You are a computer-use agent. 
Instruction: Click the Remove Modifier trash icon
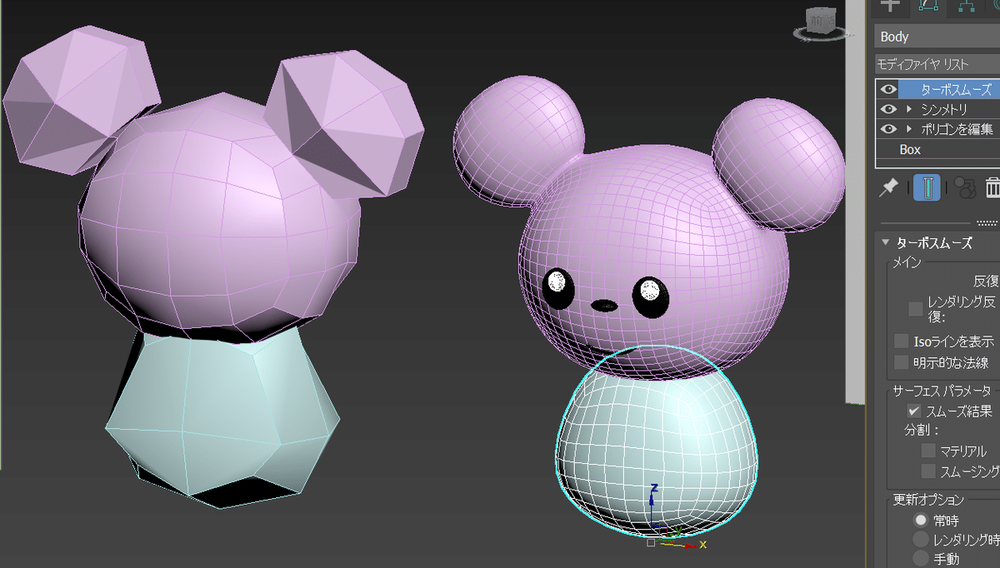pyautogui.click(x=993, y=187)
